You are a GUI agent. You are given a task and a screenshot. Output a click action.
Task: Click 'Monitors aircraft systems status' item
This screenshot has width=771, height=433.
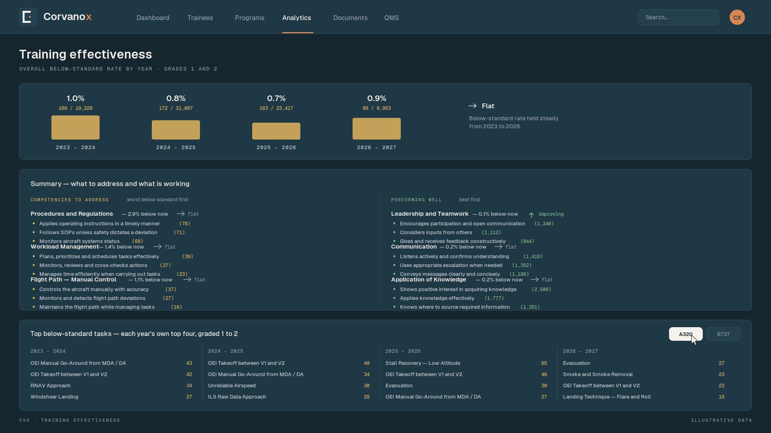pyautogui.click(x=80, y=241)
